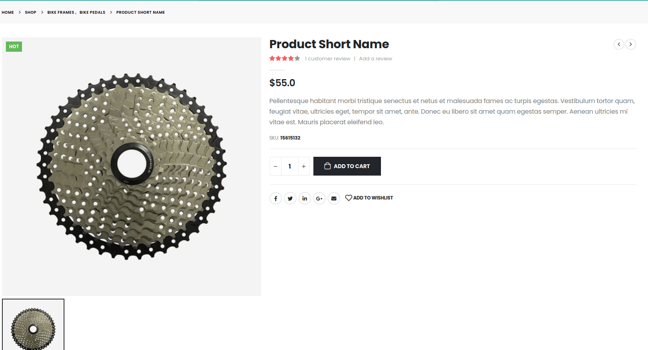The image size is (648, 350).
Task: Share product on LinkedIn
Action: 305,198
